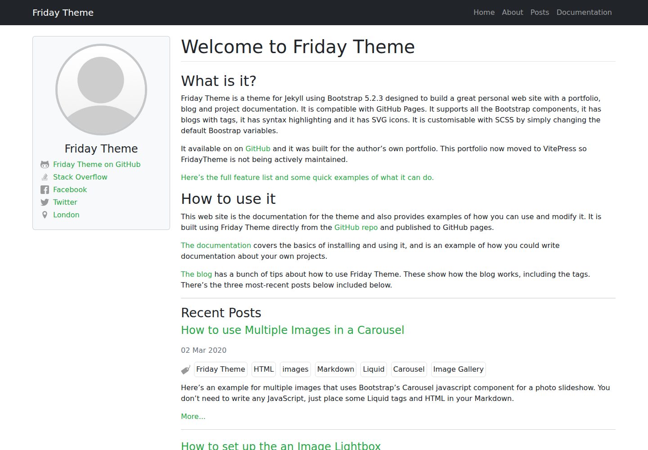
Task: Click the GitHub octocat icon in sidebar
Action: pyautogui.click(x=45, y=165)
